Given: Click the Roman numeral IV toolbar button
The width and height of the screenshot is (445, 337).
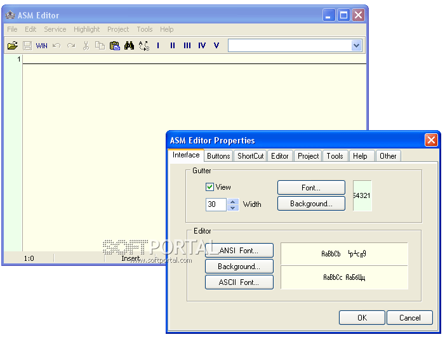Looking at the screenshot, I should [202, 46].
